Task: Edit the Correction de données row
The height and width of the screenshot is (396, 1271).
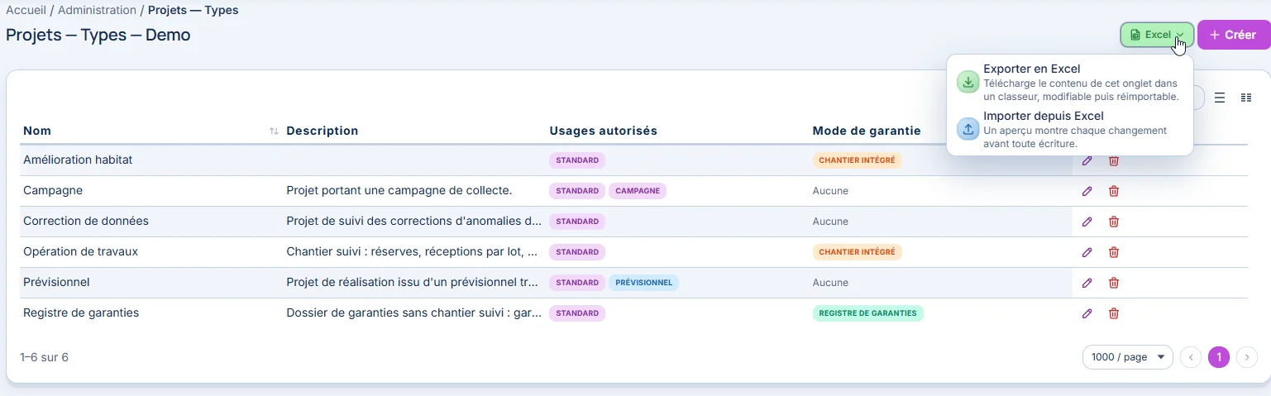Action: pos(1087,222)
